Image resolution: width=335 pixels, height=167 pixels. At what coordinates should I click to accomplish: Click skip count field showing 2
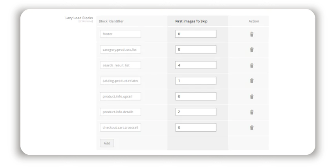196,112
